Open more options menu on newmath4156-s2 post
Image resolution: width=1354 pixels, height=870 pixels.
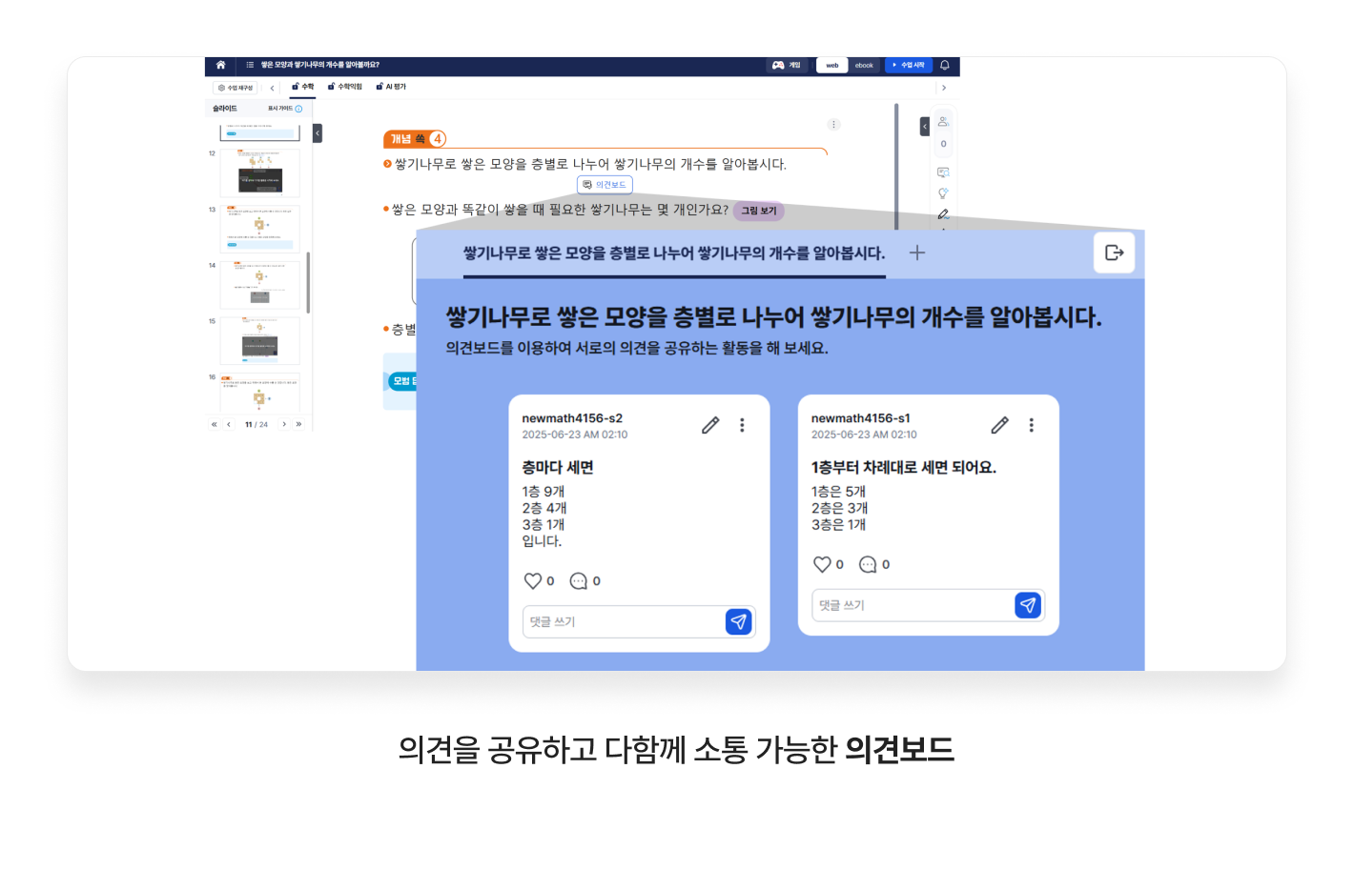pos(742,425)
